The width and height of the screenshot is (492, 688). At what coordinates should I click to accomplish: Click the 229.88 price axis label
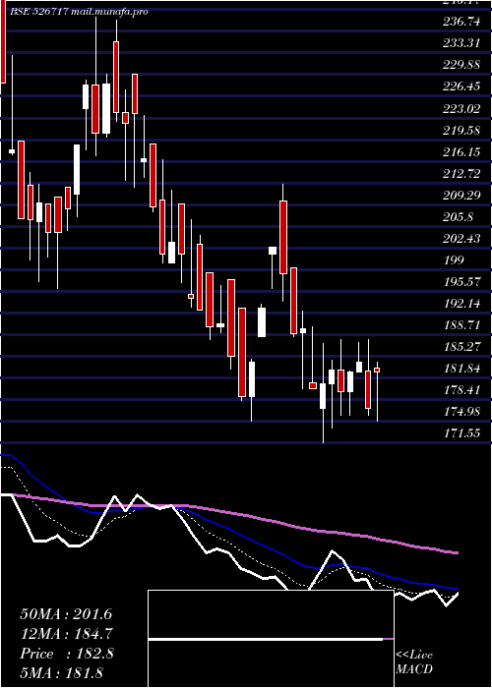pyautogui.click(x=461, y=65)
